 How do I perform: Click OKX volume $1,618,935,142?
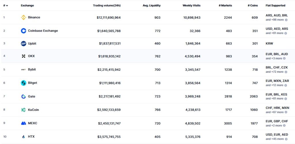coord(109,56)
